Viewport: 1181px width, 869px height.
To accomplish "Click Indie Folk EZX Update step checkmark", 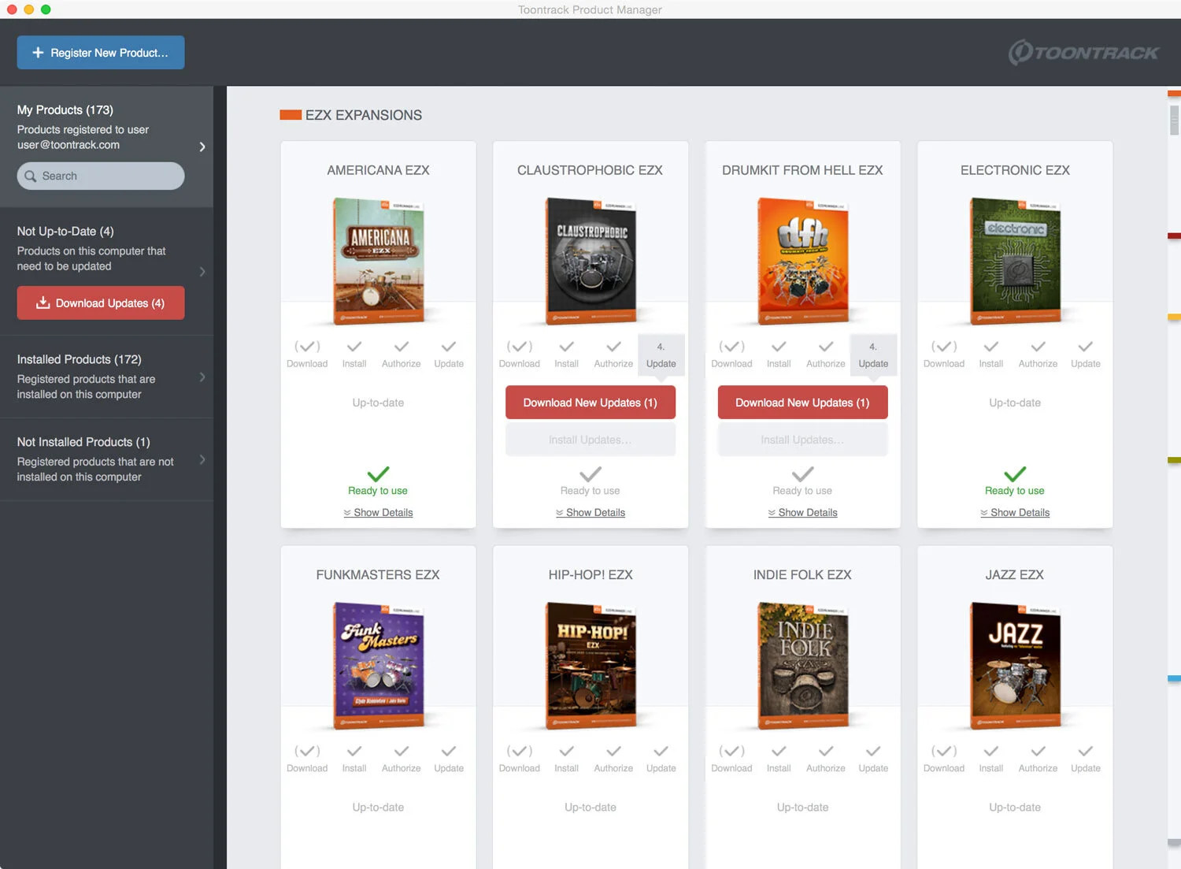I will click(873, 752).
